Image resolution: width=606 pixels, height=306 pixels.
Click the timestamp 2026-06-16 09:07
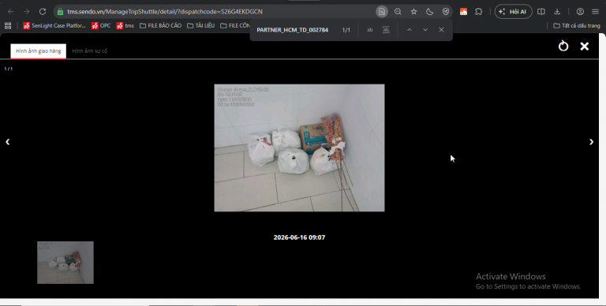pyautogui.click(x=299, y=237)
